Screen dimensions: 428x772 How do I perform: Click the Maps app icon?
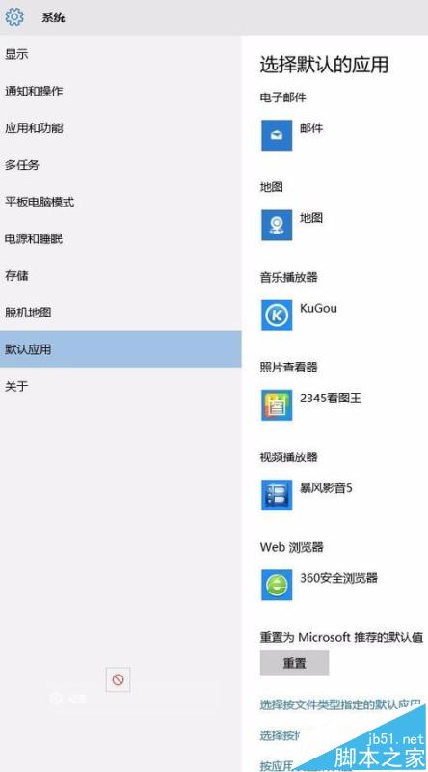click(277, 226)
